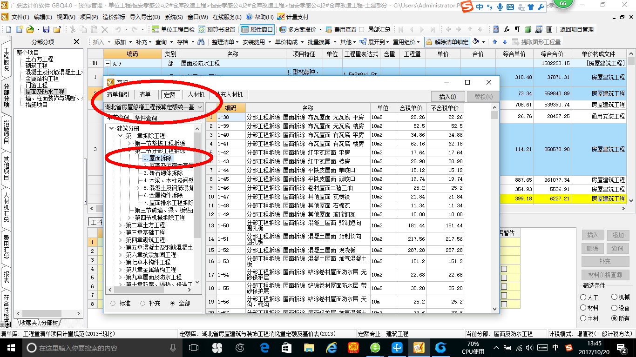
Task: Select the 主材 filter radio button
Action: click(583, 319)
